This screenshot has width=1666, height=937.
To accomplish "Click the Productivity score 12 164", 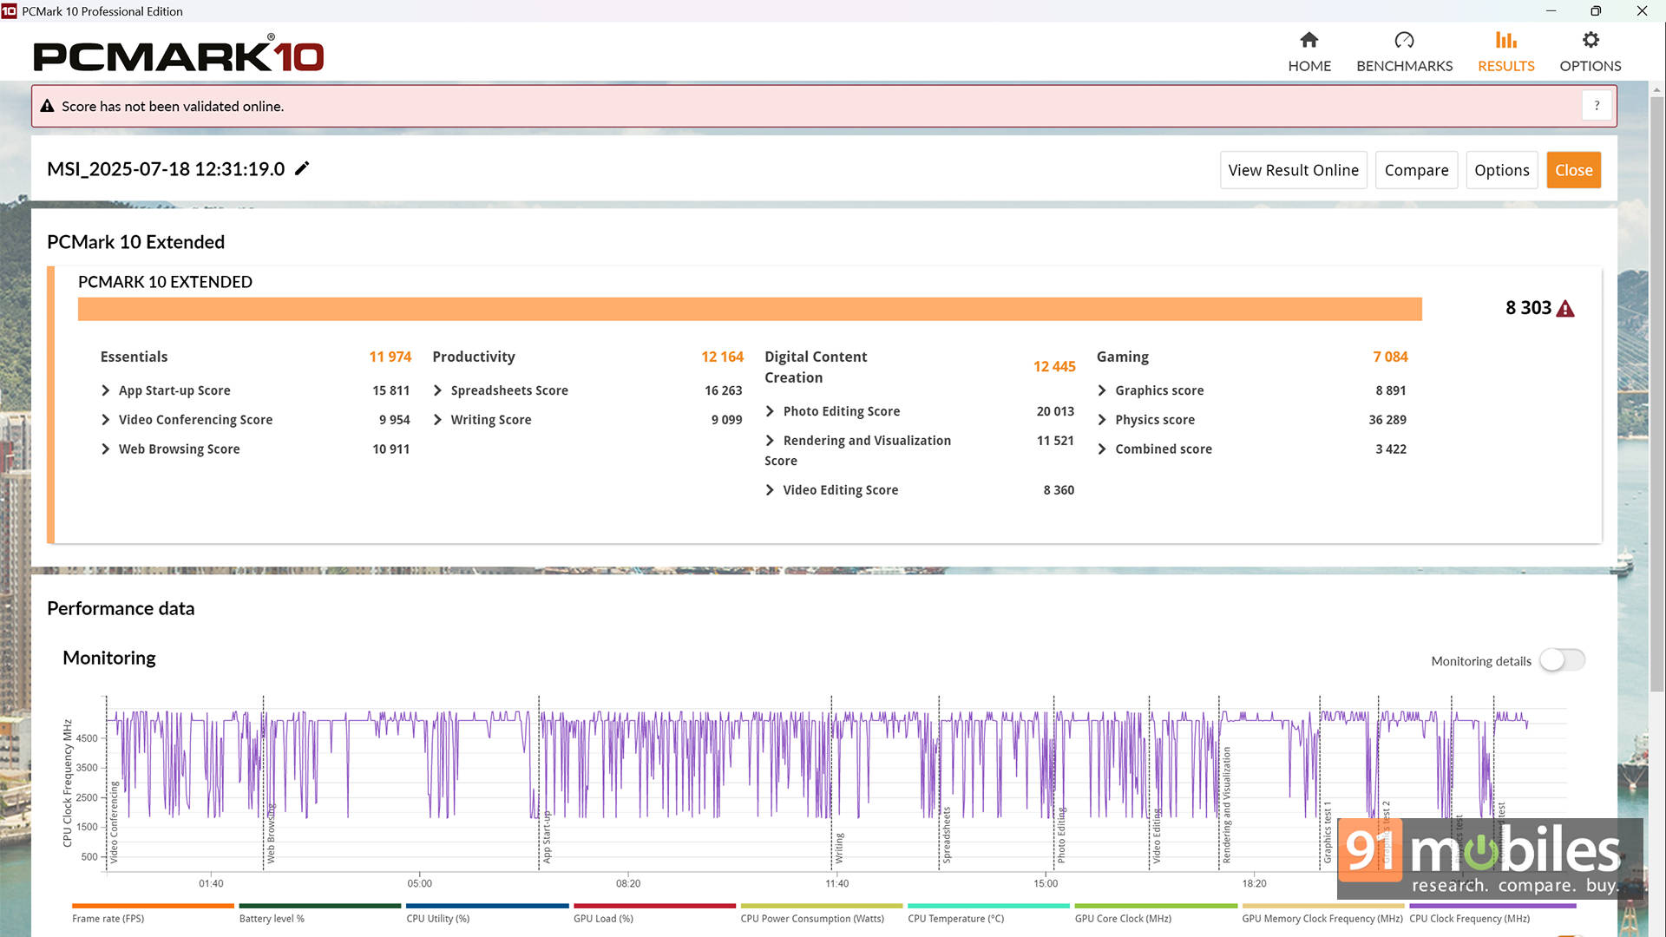I will 722,357.
